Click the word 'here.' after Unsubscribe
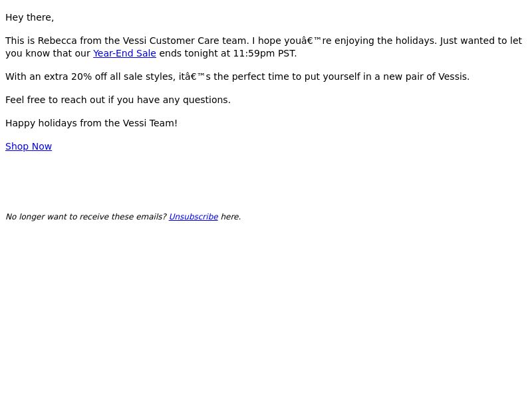 point(231,217)
